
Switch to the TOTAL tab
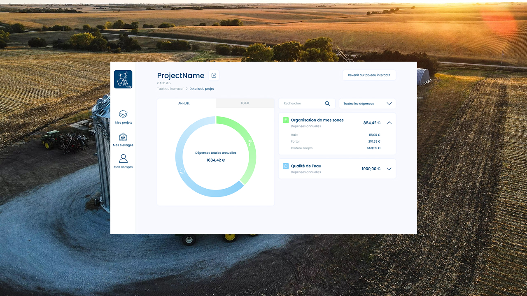pyautogui.click(x=245, y=103)
